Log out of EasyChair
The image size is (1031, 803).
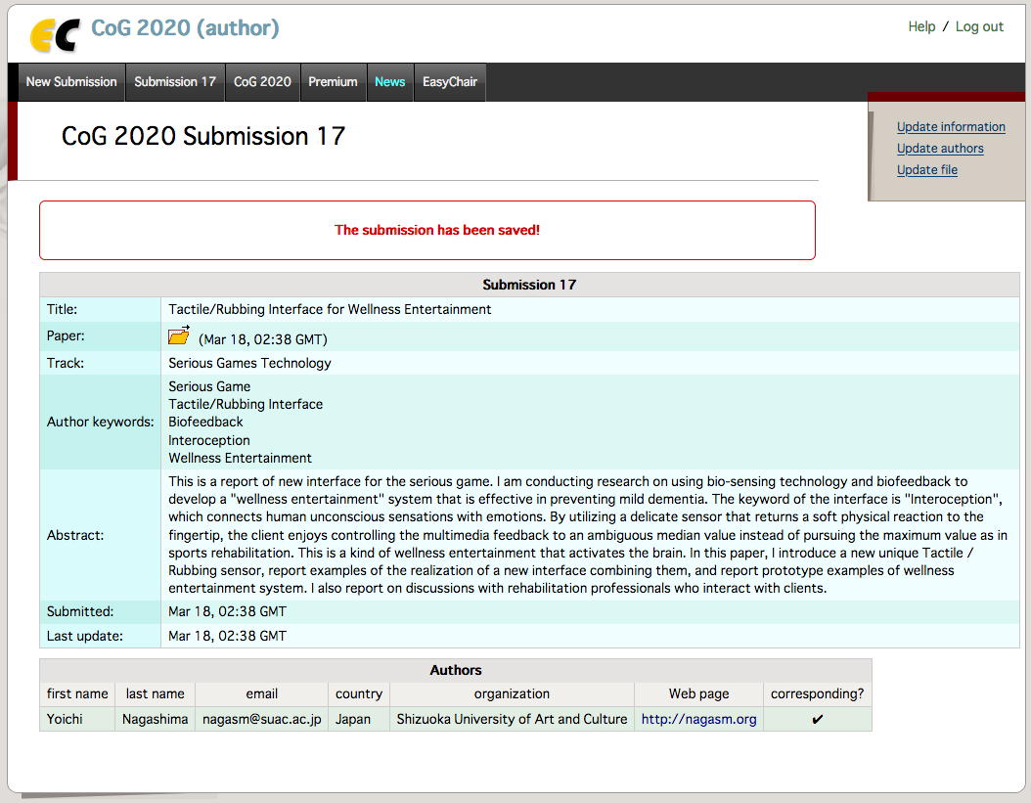tap(979, 26)
